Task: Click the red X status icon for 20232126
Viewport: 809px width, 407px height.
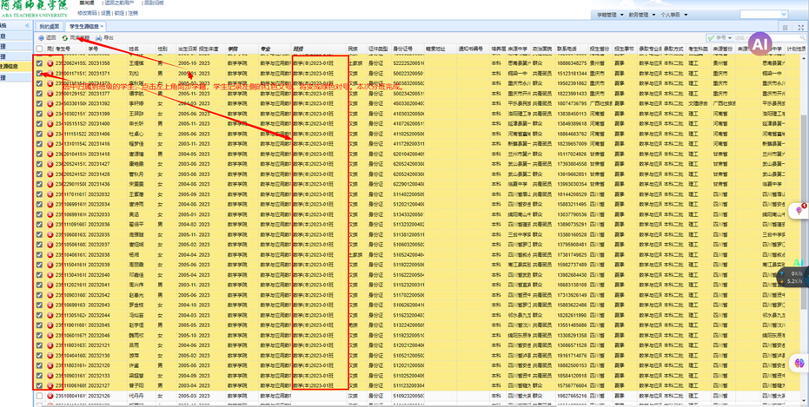Action: 50,396
